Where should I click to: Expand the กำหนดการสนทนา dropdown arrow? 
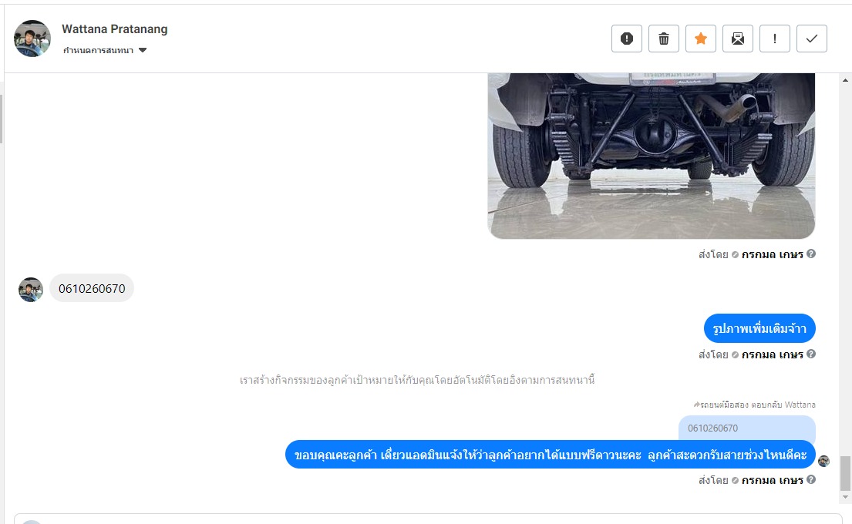click(x=143, y=50)
